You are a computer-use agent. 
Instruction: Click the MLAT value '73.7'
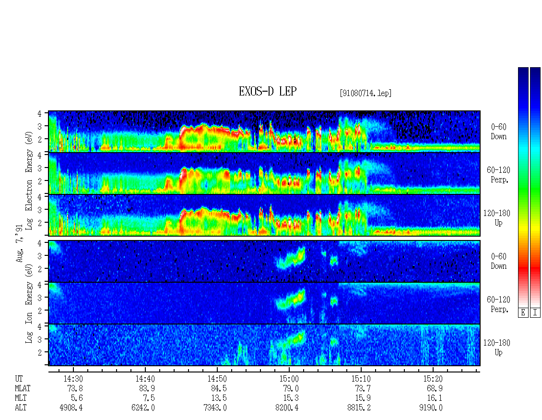pos(363,388)
